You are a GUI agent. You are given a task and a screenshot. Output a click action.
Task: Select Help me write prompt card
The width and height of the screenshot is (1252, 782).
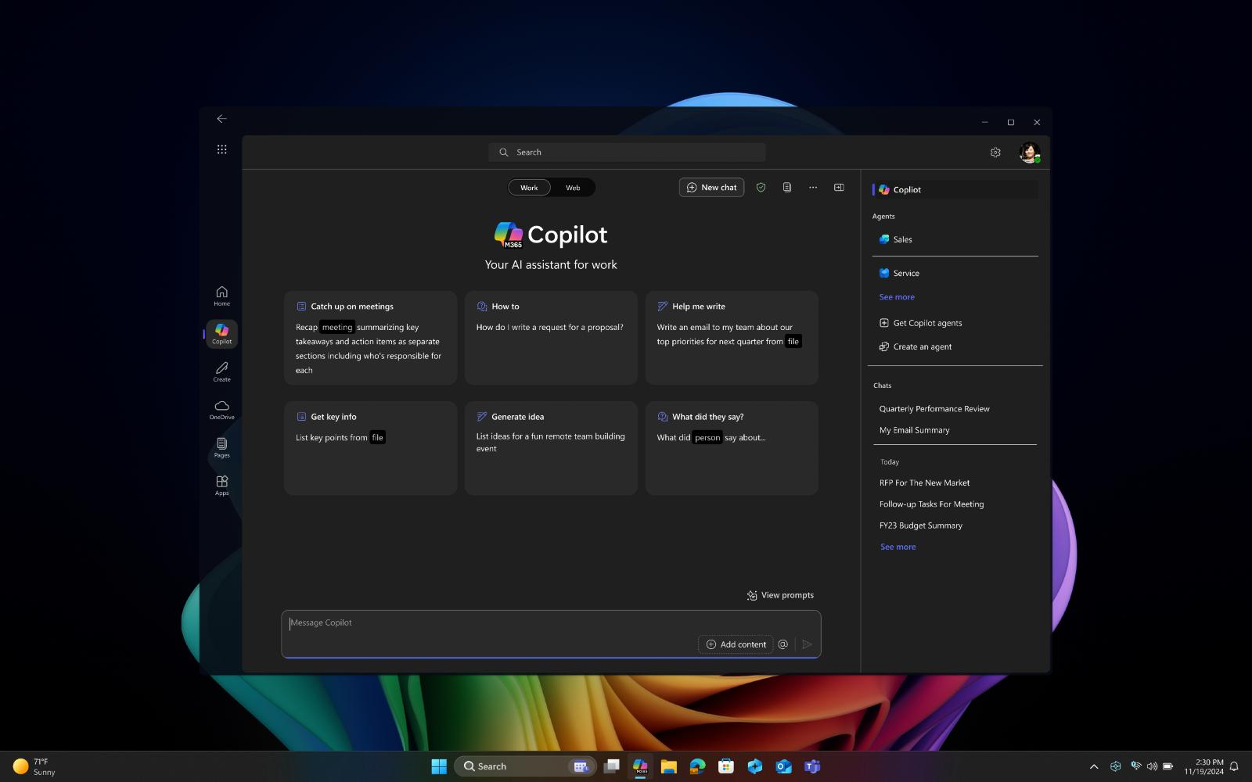732,338
